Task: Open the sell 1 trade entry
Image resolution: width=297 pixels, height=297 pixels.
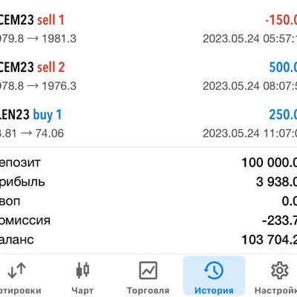Action: pos(148,28)
